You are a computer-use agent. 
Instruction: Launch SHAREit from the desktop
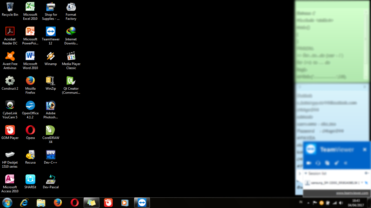tap(30, 179)
